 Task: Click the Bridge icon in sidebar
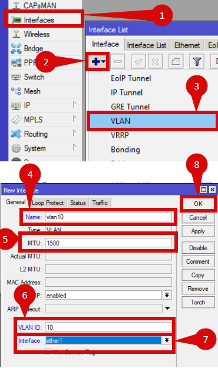pyautogui.click(x=16, y=49)
